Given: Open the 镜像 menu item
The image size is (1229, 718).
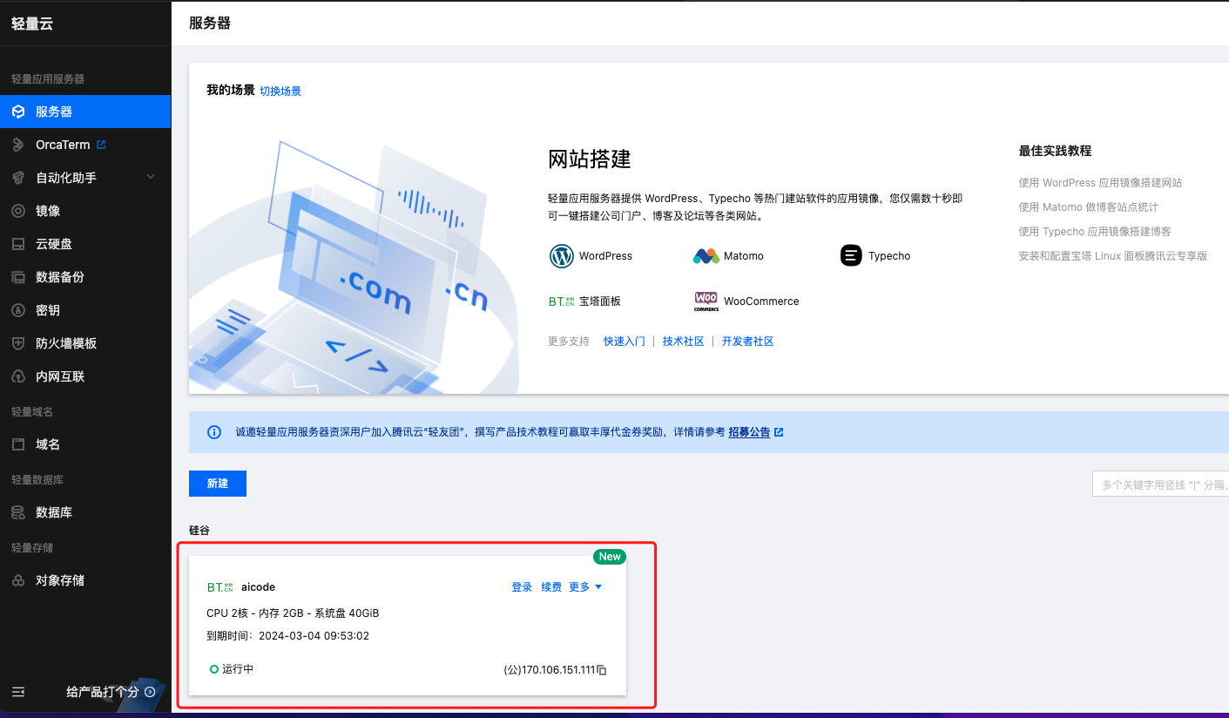Looking at the screenshot, I should point(85,211).
